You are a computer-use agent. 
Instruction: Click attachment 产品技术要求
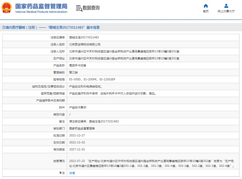(x=78, y=107)
